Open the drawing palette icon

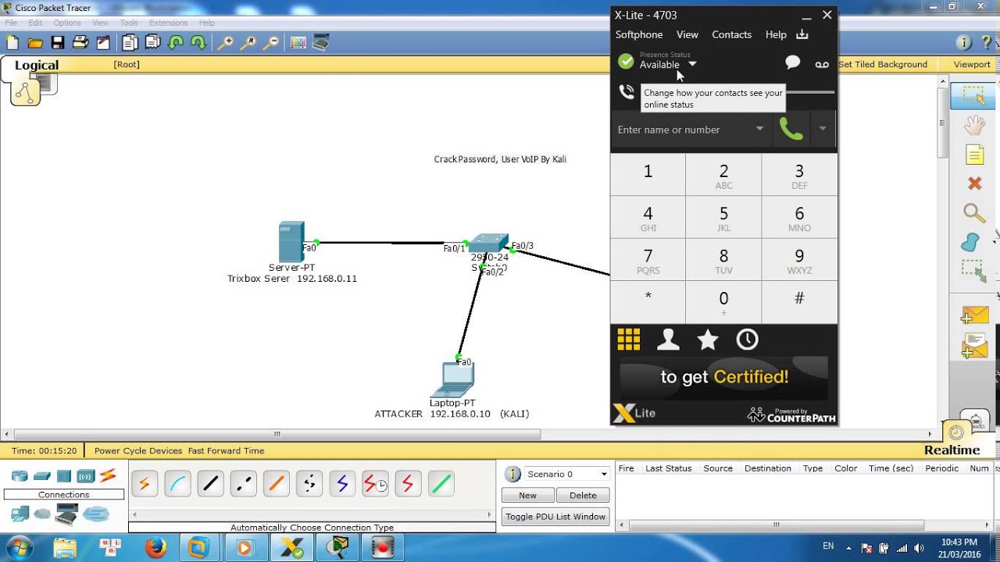pyautogui.click(x=298, y=43)
